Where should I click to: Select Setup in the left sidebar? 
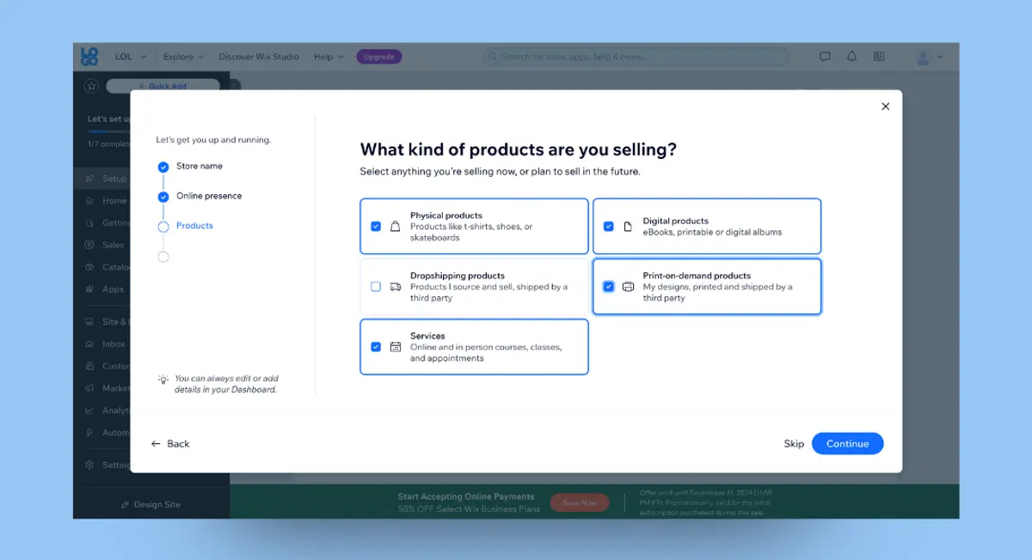click(x=112, y=178)
